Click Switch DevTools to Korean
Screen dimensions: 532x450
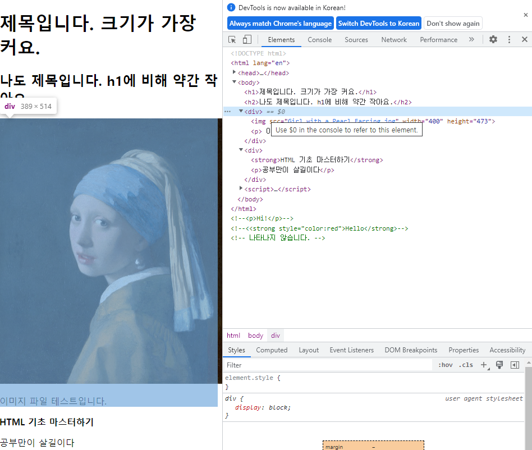[379, 24]
